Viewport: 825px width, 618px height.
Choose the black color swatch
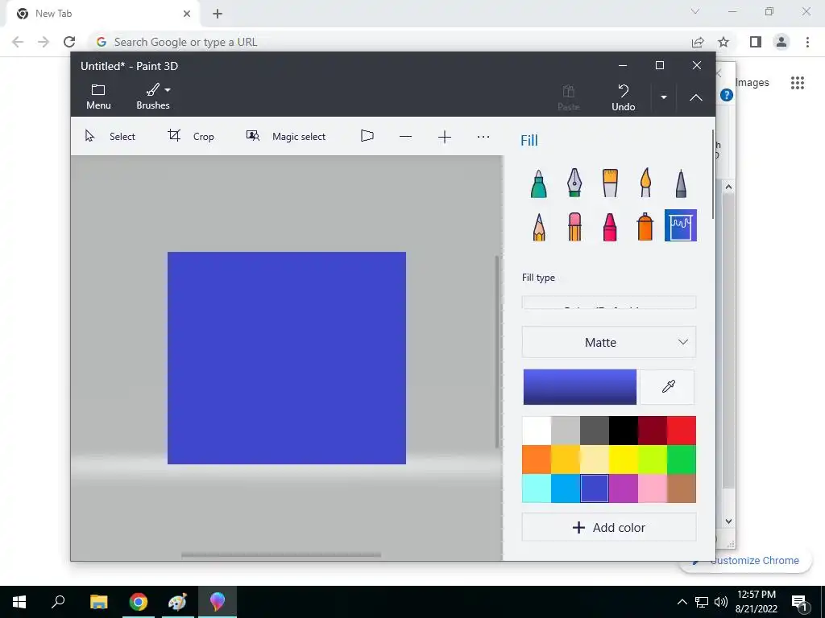(x=623, y=431)
